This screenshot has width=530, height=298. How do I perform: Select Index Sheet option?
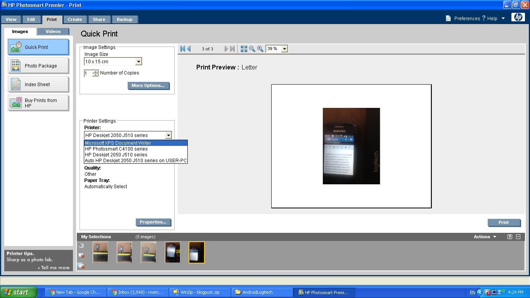38,84
